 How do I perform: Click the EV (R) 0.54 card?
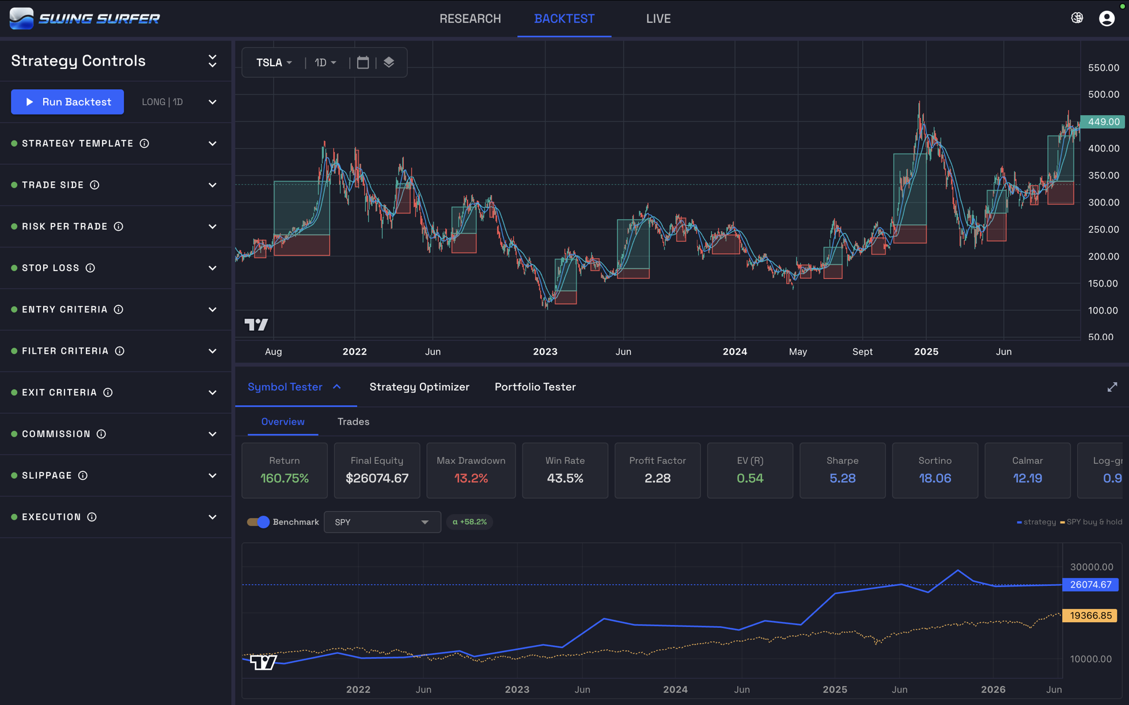(750, 470)
